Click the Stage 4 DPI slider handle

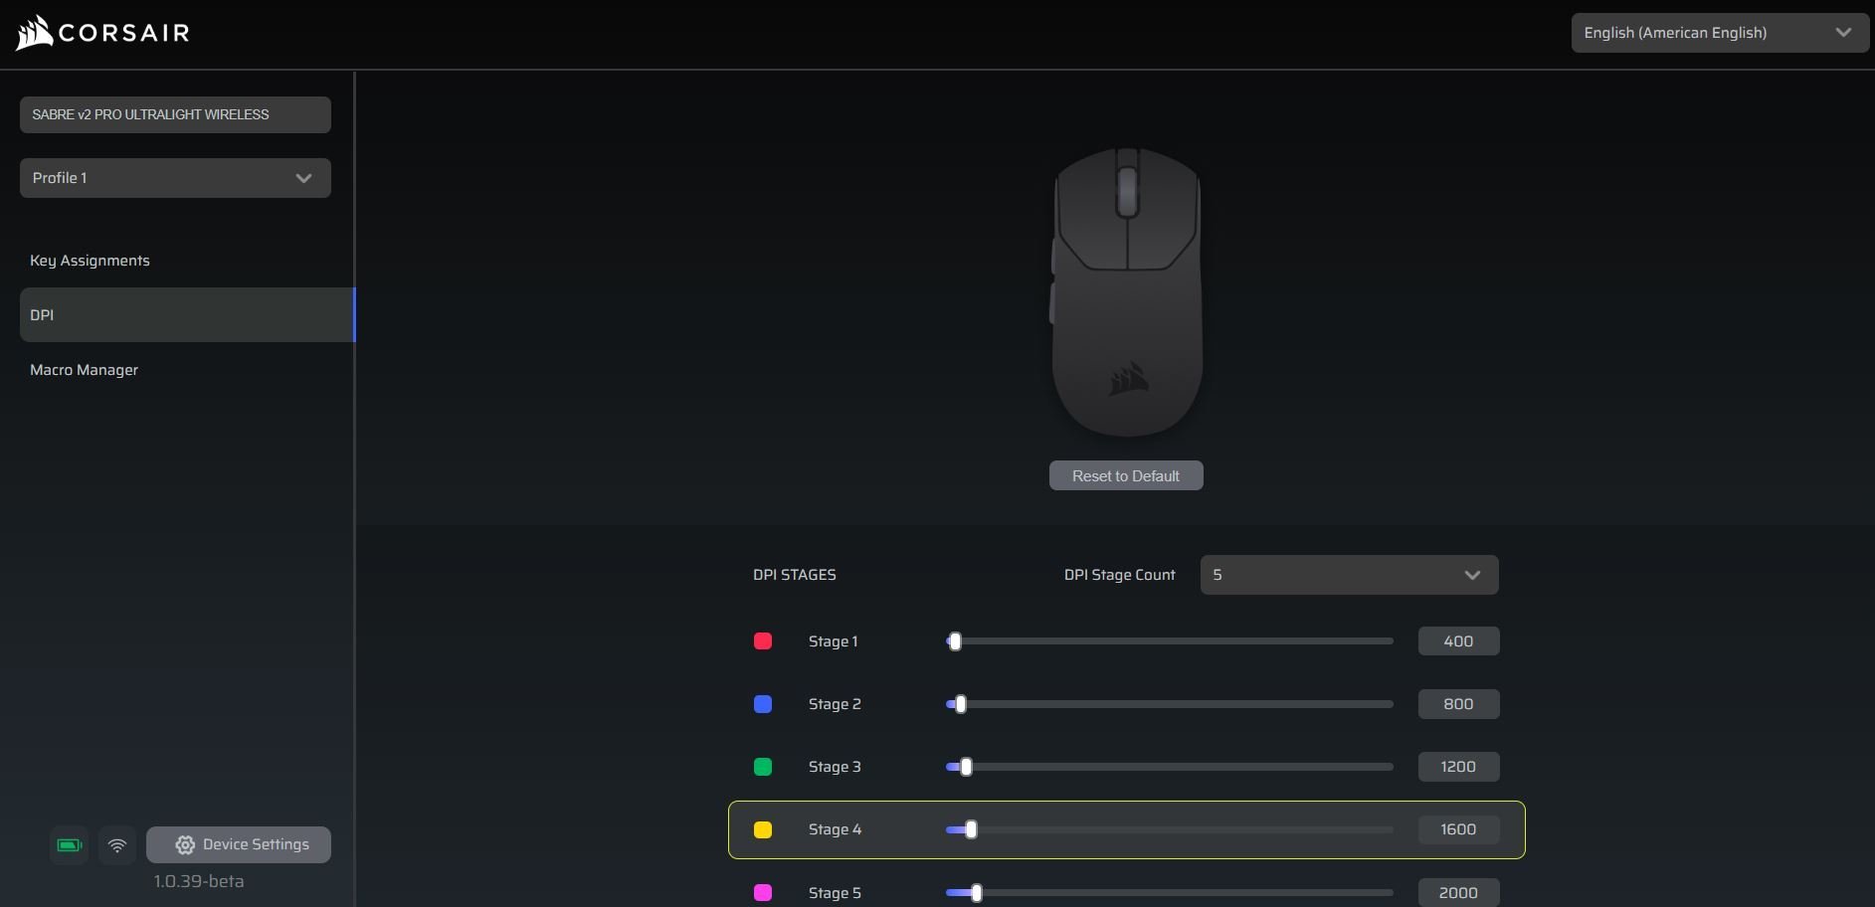pyautogui.click(x=971, y=829)
